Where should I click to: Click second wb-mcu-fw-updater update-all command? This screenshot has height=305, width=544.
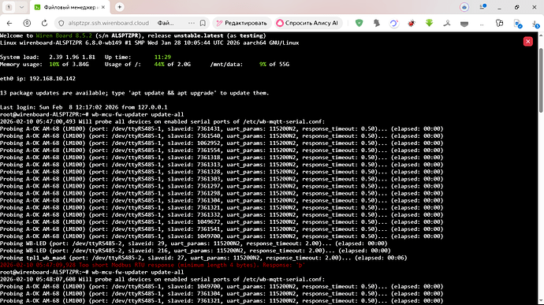(138, 272)
